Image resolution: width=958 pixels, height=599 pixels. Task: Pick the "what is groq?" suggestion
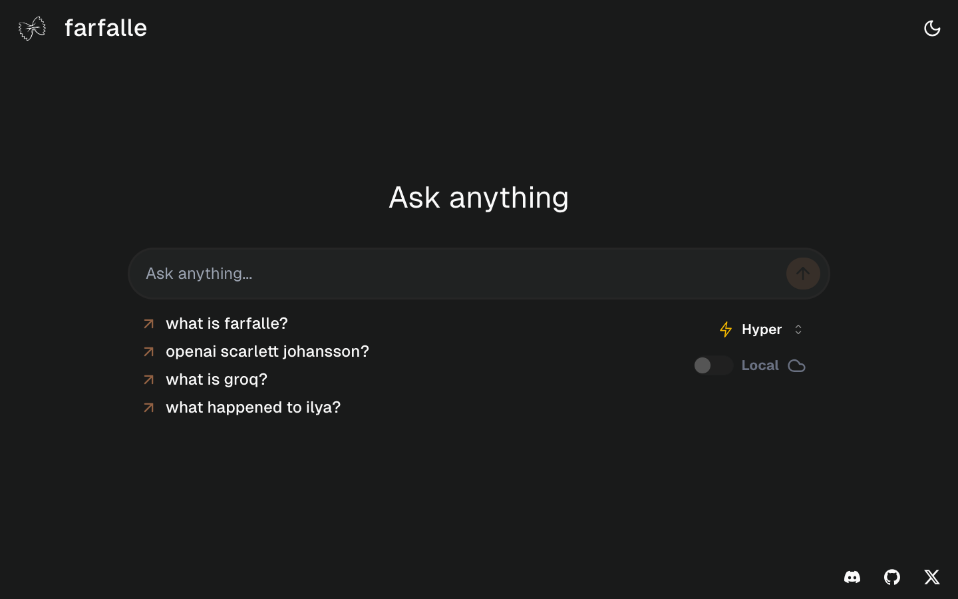point(216,379)
